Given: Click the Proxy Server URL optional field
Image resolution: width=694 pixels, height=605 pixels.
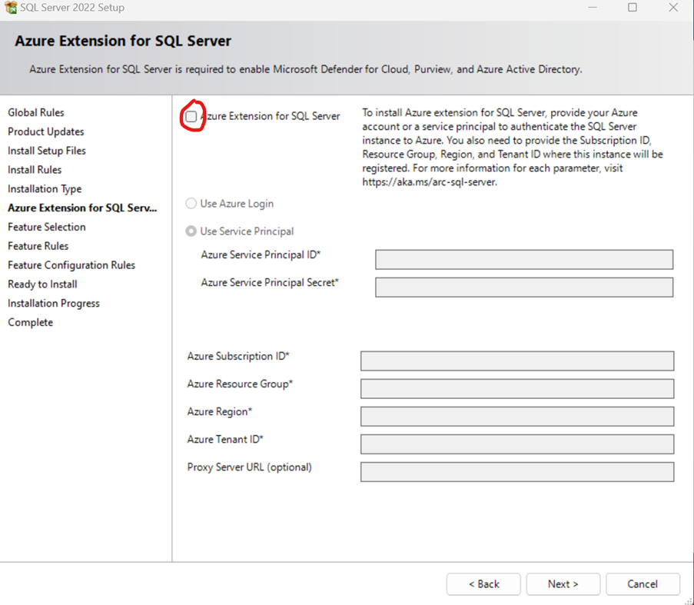Looking at the screenshot, I should [516, 472].
